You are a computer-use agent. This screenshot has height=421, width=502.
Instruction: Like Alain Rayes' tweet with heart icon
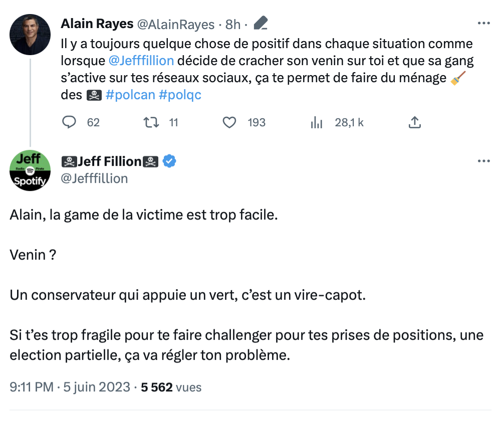[x=229, y=122]
